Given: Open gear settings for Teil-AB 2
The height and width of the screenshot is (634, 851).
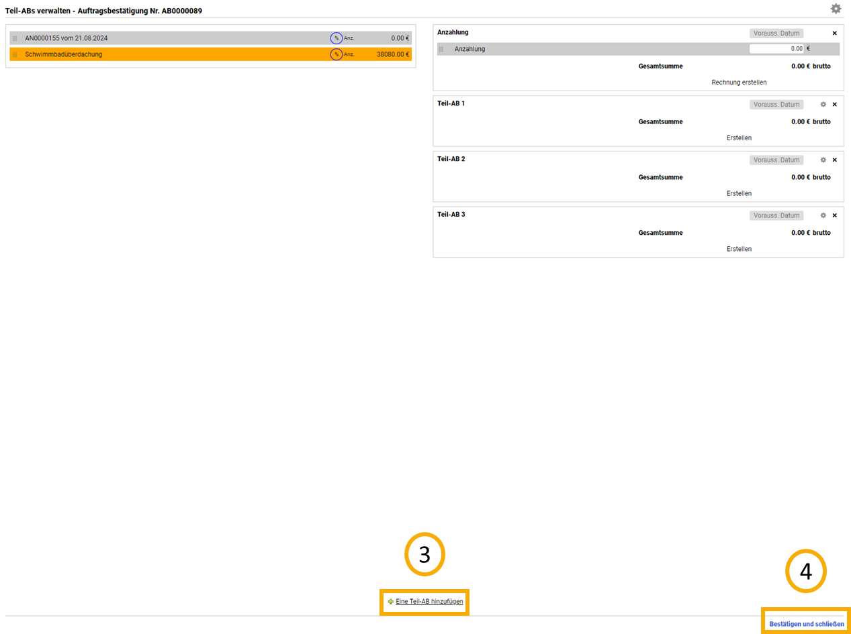Looking at the screenshot, I should 823,160.
